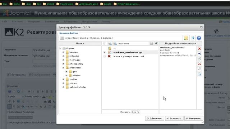
Task: Collapse the prezentacii folder
Action: (63, 68)
